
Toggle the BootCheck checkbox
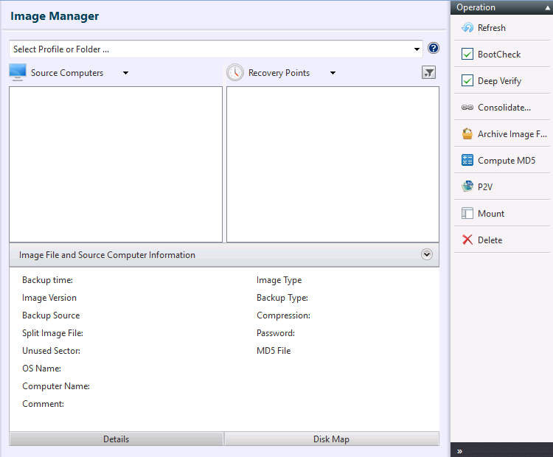(467, 55)
